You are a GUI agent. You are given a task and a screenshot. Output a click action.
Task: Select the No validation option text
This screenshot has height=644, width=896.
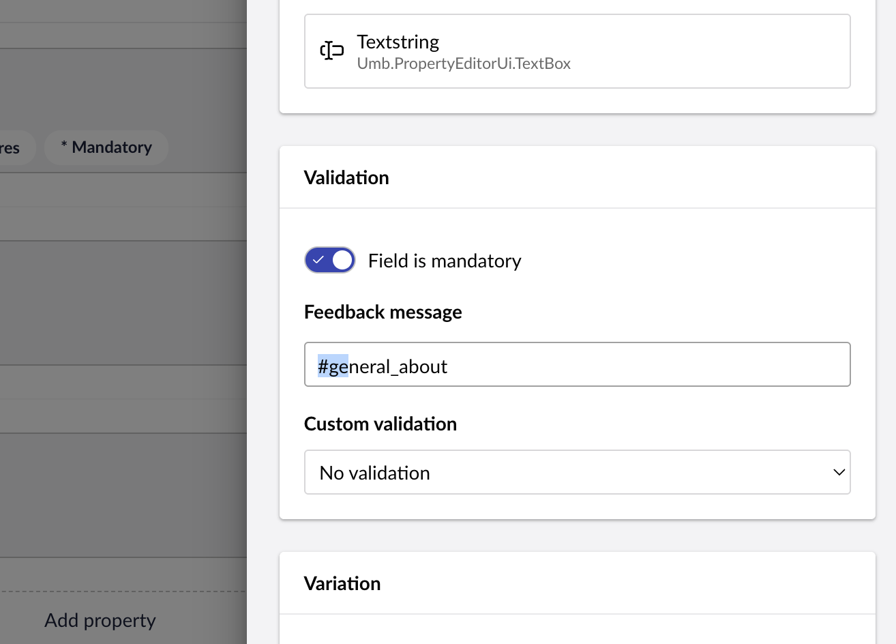(x=374, y=473)
